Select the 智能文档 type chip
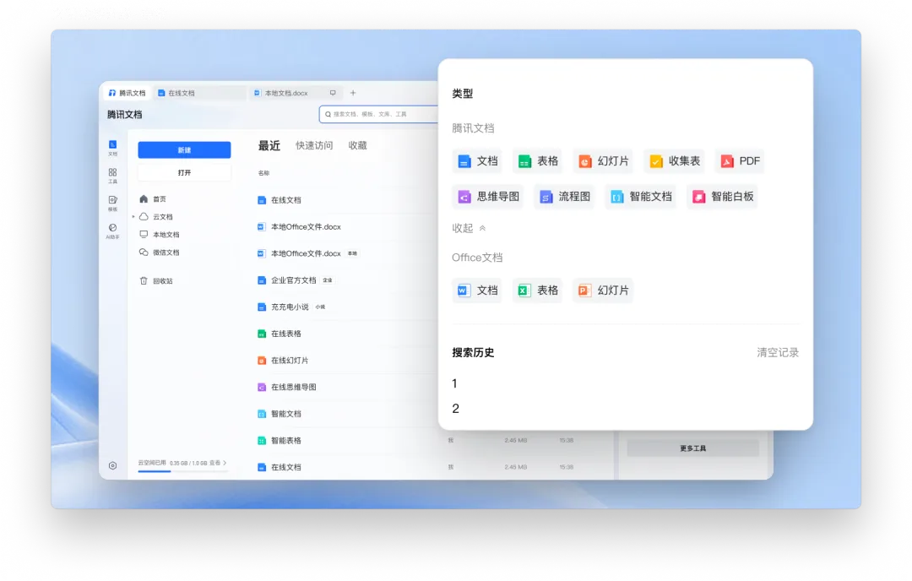This screenshot has width=912, height=581. click(640, 197)
